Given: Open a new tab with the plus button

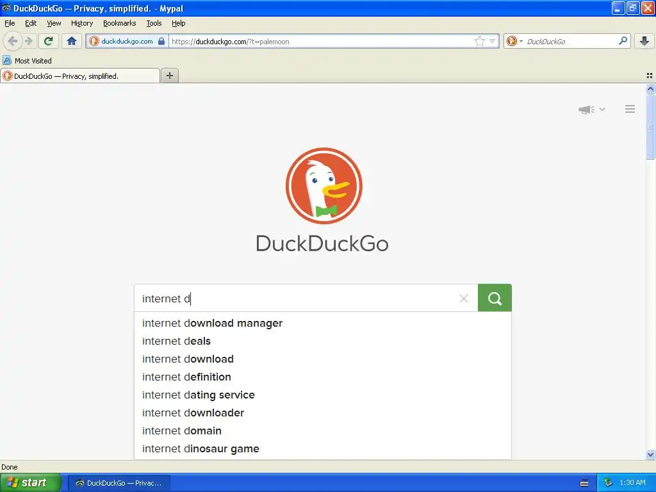Looking at the screenshot, I should click(169, 76).
